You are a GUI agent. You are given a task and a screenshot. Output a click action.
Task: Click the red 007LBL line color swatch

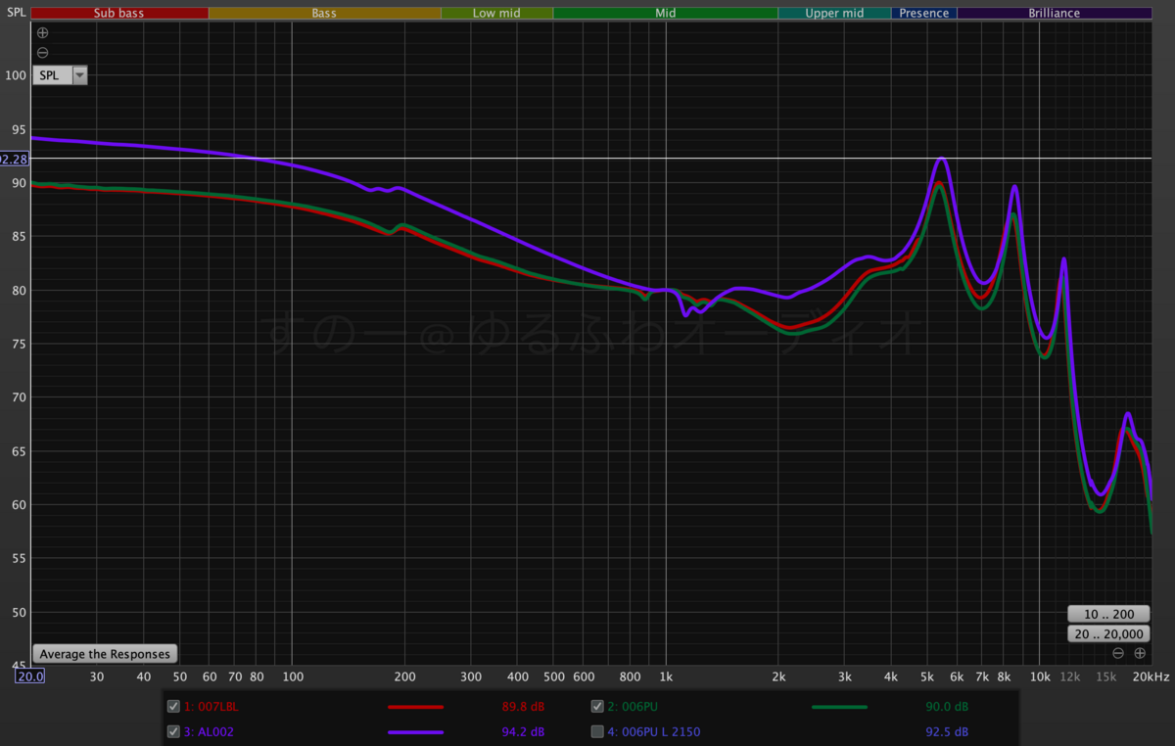tap(416, 706)
